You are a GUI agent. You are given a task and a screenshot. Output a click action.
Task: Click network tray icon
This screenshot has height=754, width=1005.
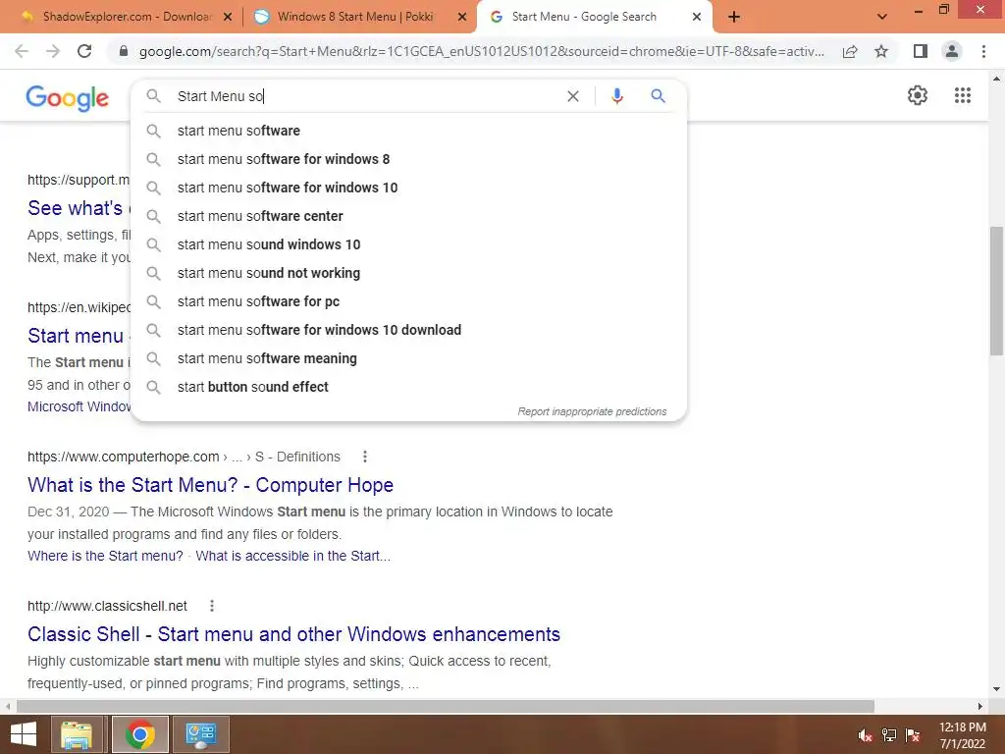(x=889, y=735)
